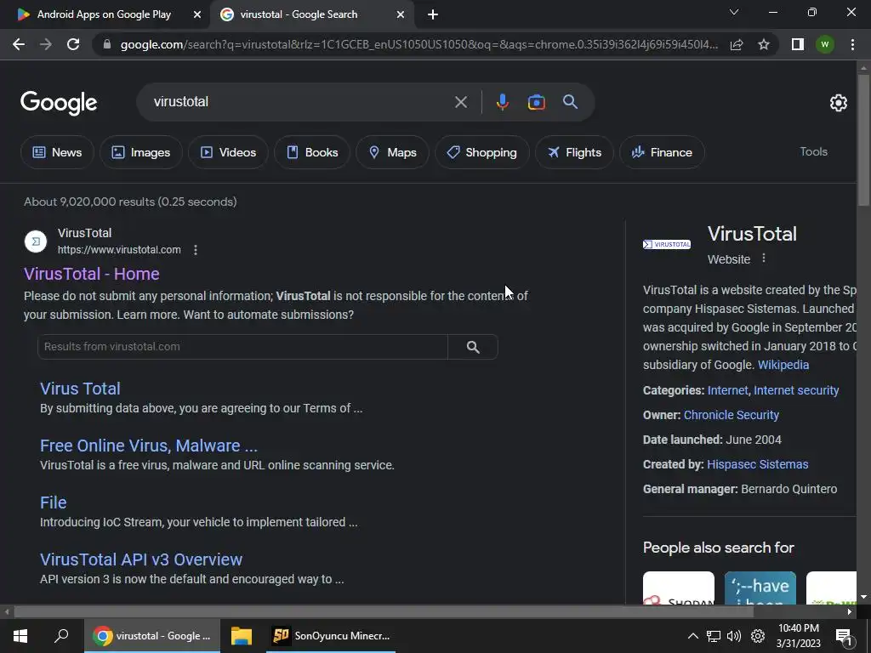Click the VirusTotal site favicon
This screenshot has height=653, width=871.
(x=36, y=241)
